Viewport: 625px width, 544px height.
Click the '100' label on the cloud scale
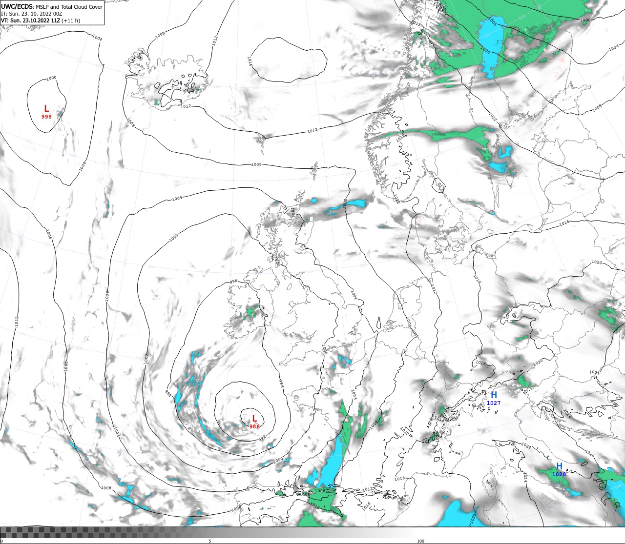(x=420, y=541)
